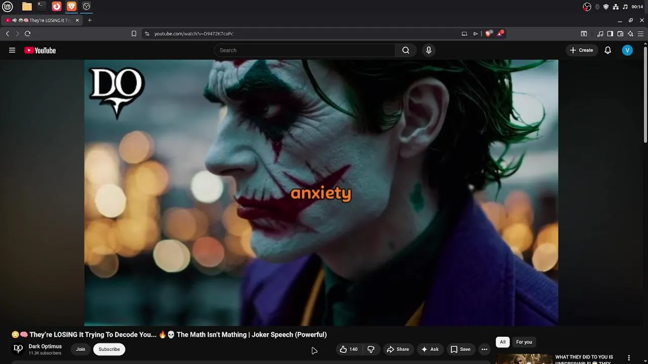The width and height of the screenshot is (648, 364).
Task: Open YouTube notifications bell
Action: tap(608, 50)
